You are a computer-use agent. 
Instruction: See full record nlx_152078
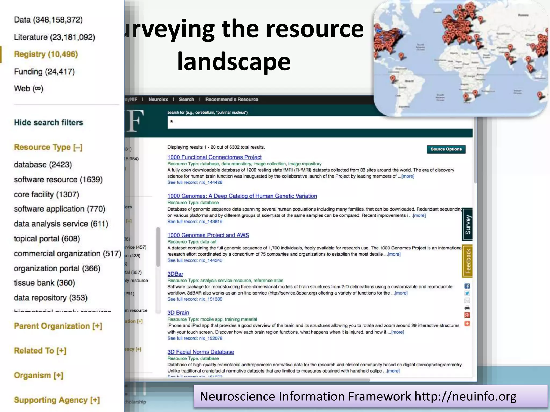[195, 338]
